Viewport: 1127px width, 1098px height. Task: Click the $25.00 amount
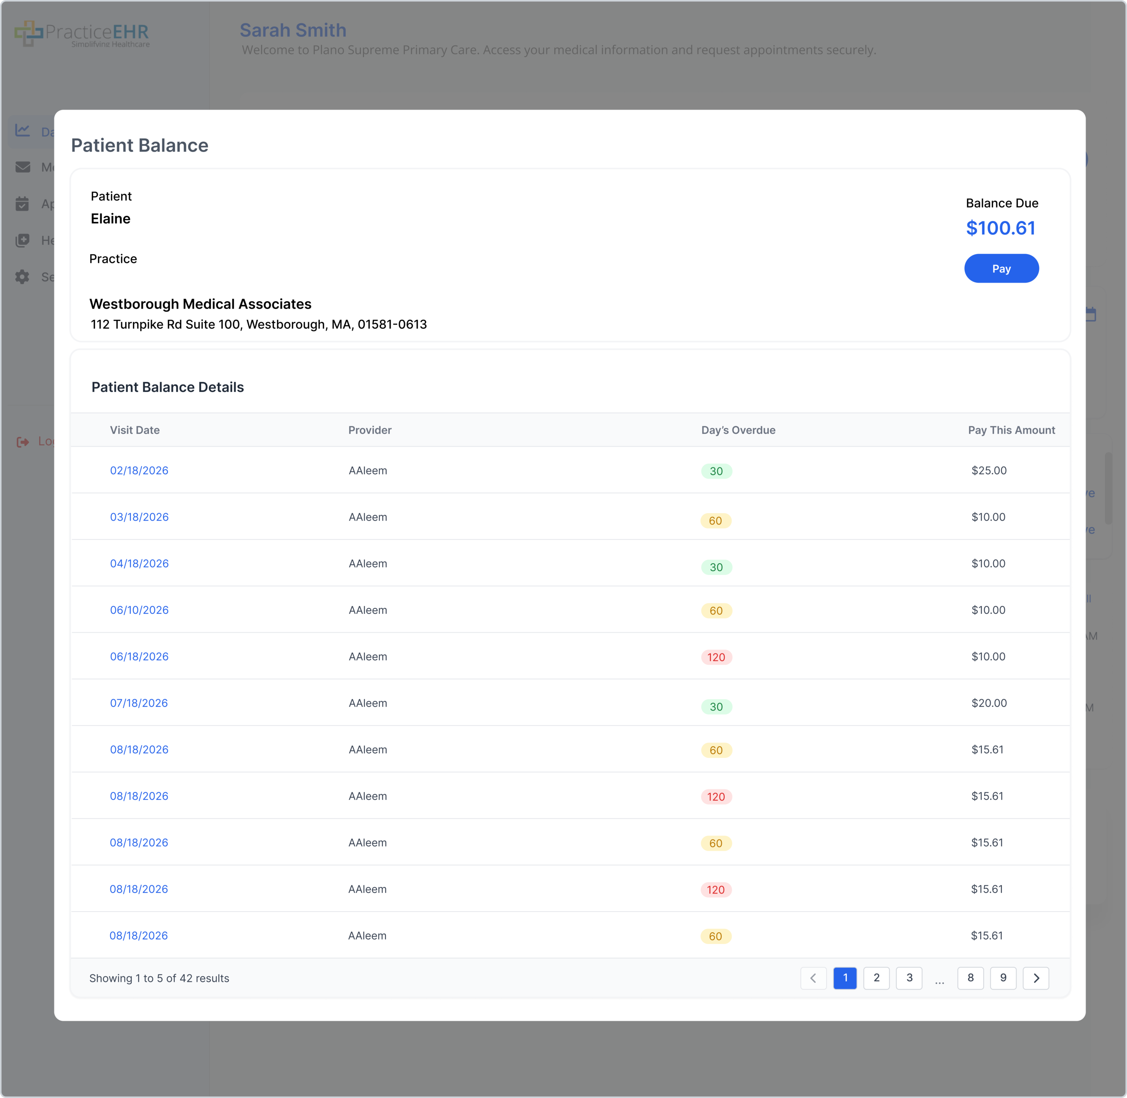coord(989,470)
